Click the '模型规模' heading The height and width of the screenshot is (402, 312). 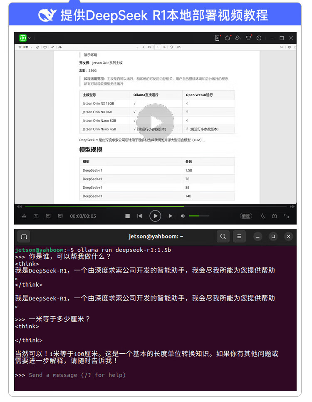[x=91, y=150]
